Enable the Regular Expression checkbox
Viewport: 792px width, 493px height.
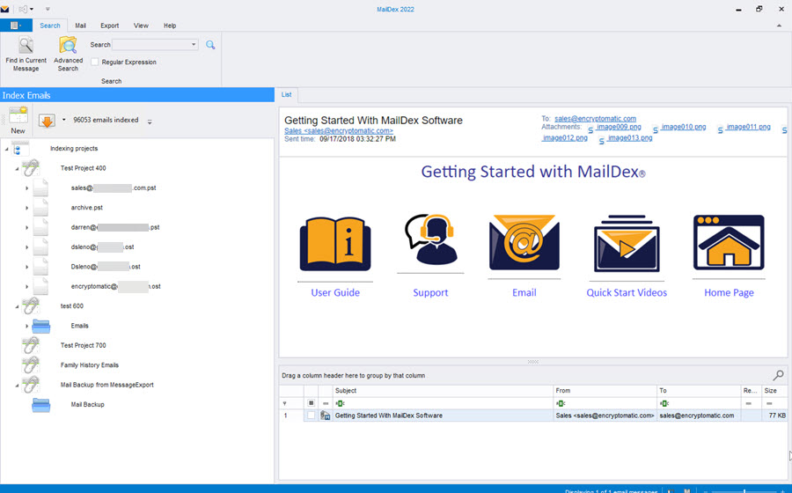pyautogui.click(x=95, y=62)
